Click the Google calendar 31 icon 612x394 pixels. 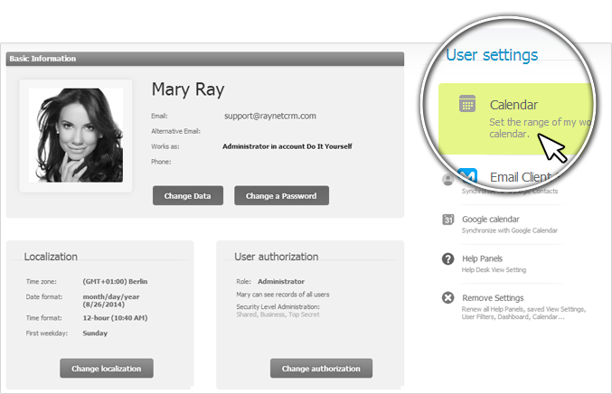(x=448, y=220)
